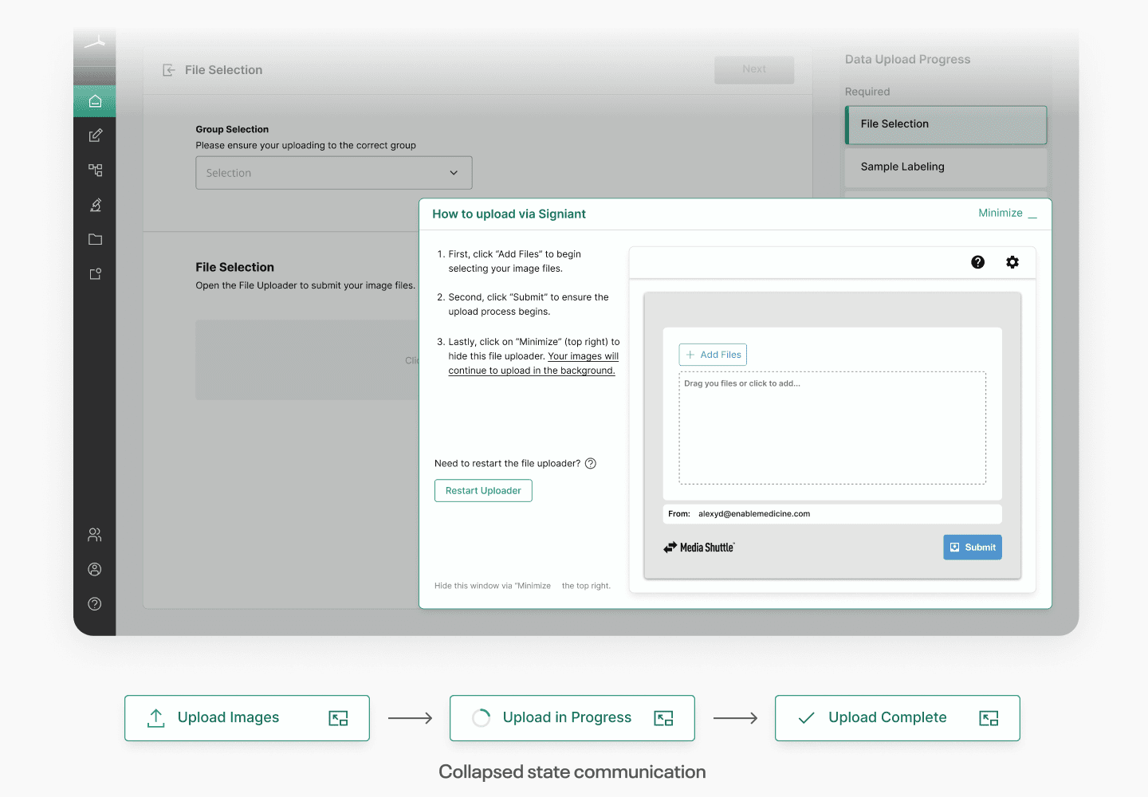This screenshot has width=1148, height=797.
Task: Click the Add Files button
Action: [713, 355]
